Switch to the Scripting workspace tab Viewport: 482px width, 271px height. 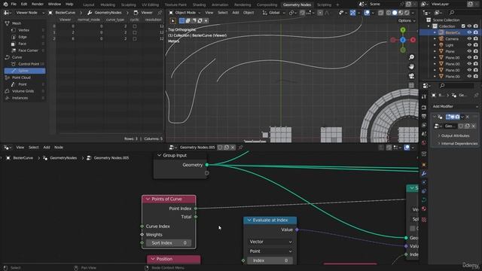click(324, 5)
